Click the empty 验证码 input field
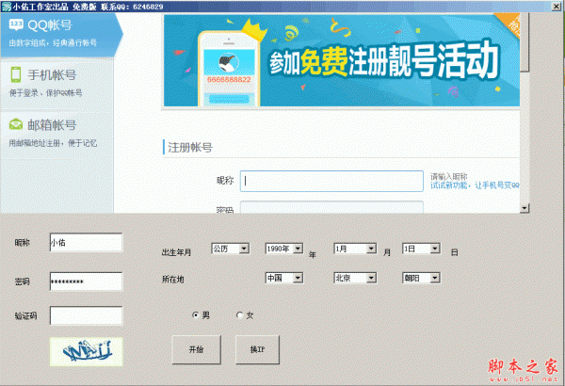This screenshot has height=386, width=565. [86, 315]
